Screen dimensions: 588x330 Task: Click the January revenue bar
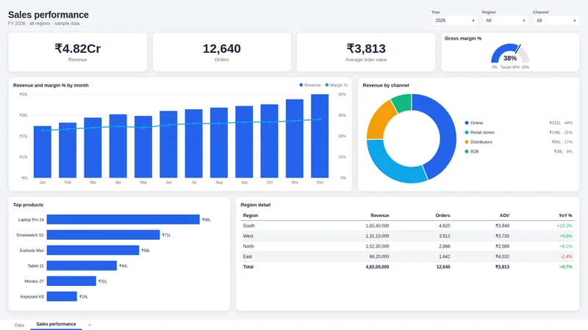pos(43,152)
